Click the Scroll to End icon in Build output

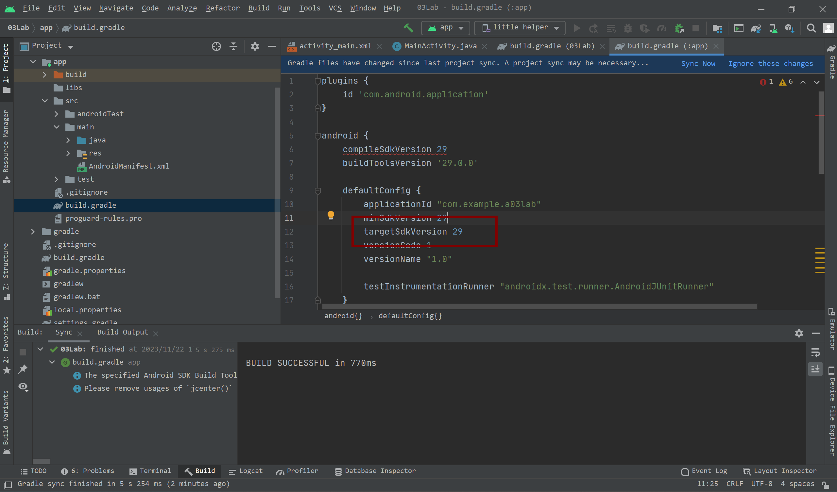tap(815, 369)
